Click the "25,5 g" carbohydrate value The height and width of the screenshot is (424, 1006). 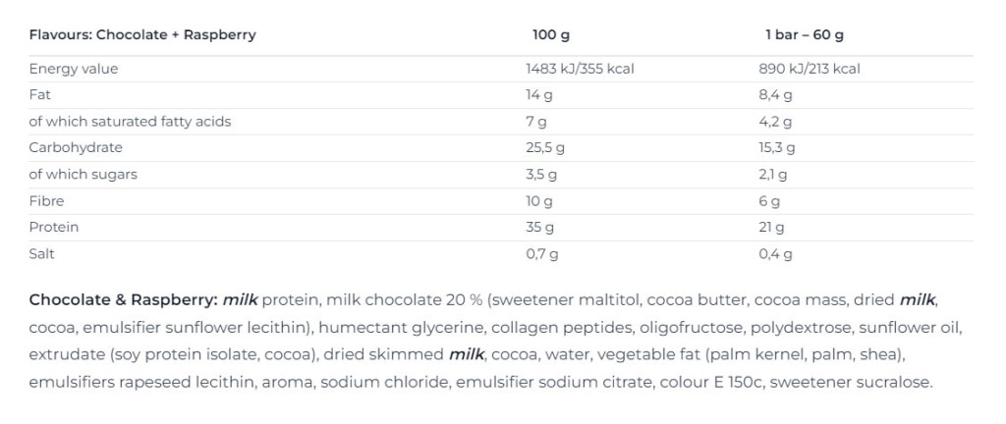545,147
